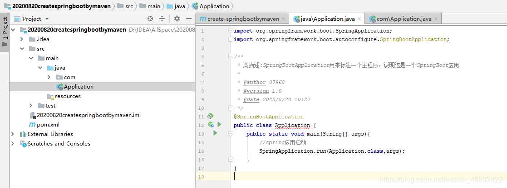Hide the Project panel with minus icon

coord(189,19)
